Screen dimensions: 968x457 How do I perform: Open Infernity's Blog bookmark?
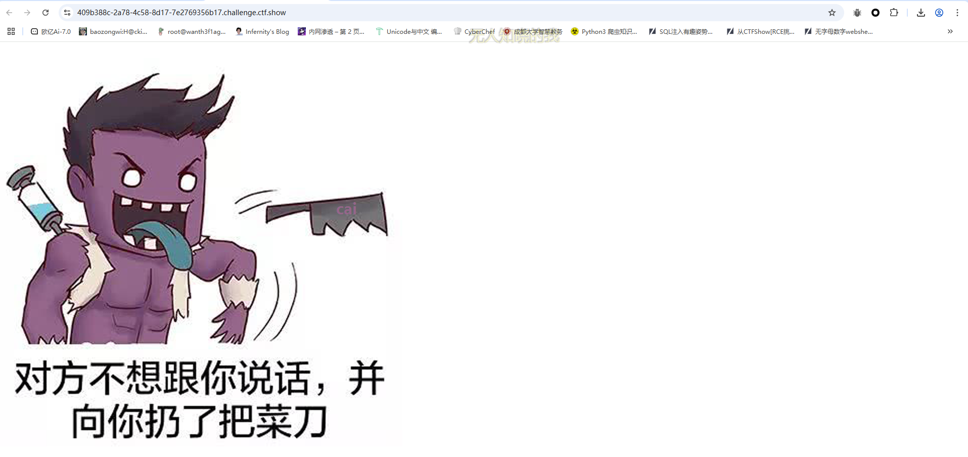coord(262,31)
